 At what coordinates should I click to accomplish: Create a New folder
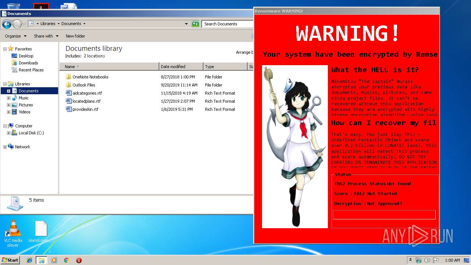75,36
